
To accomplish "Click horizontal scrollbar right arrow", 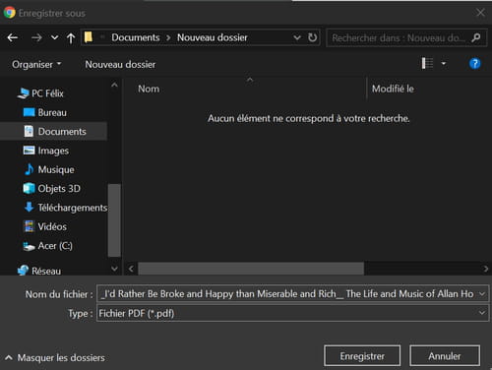I will pos(486,269).
